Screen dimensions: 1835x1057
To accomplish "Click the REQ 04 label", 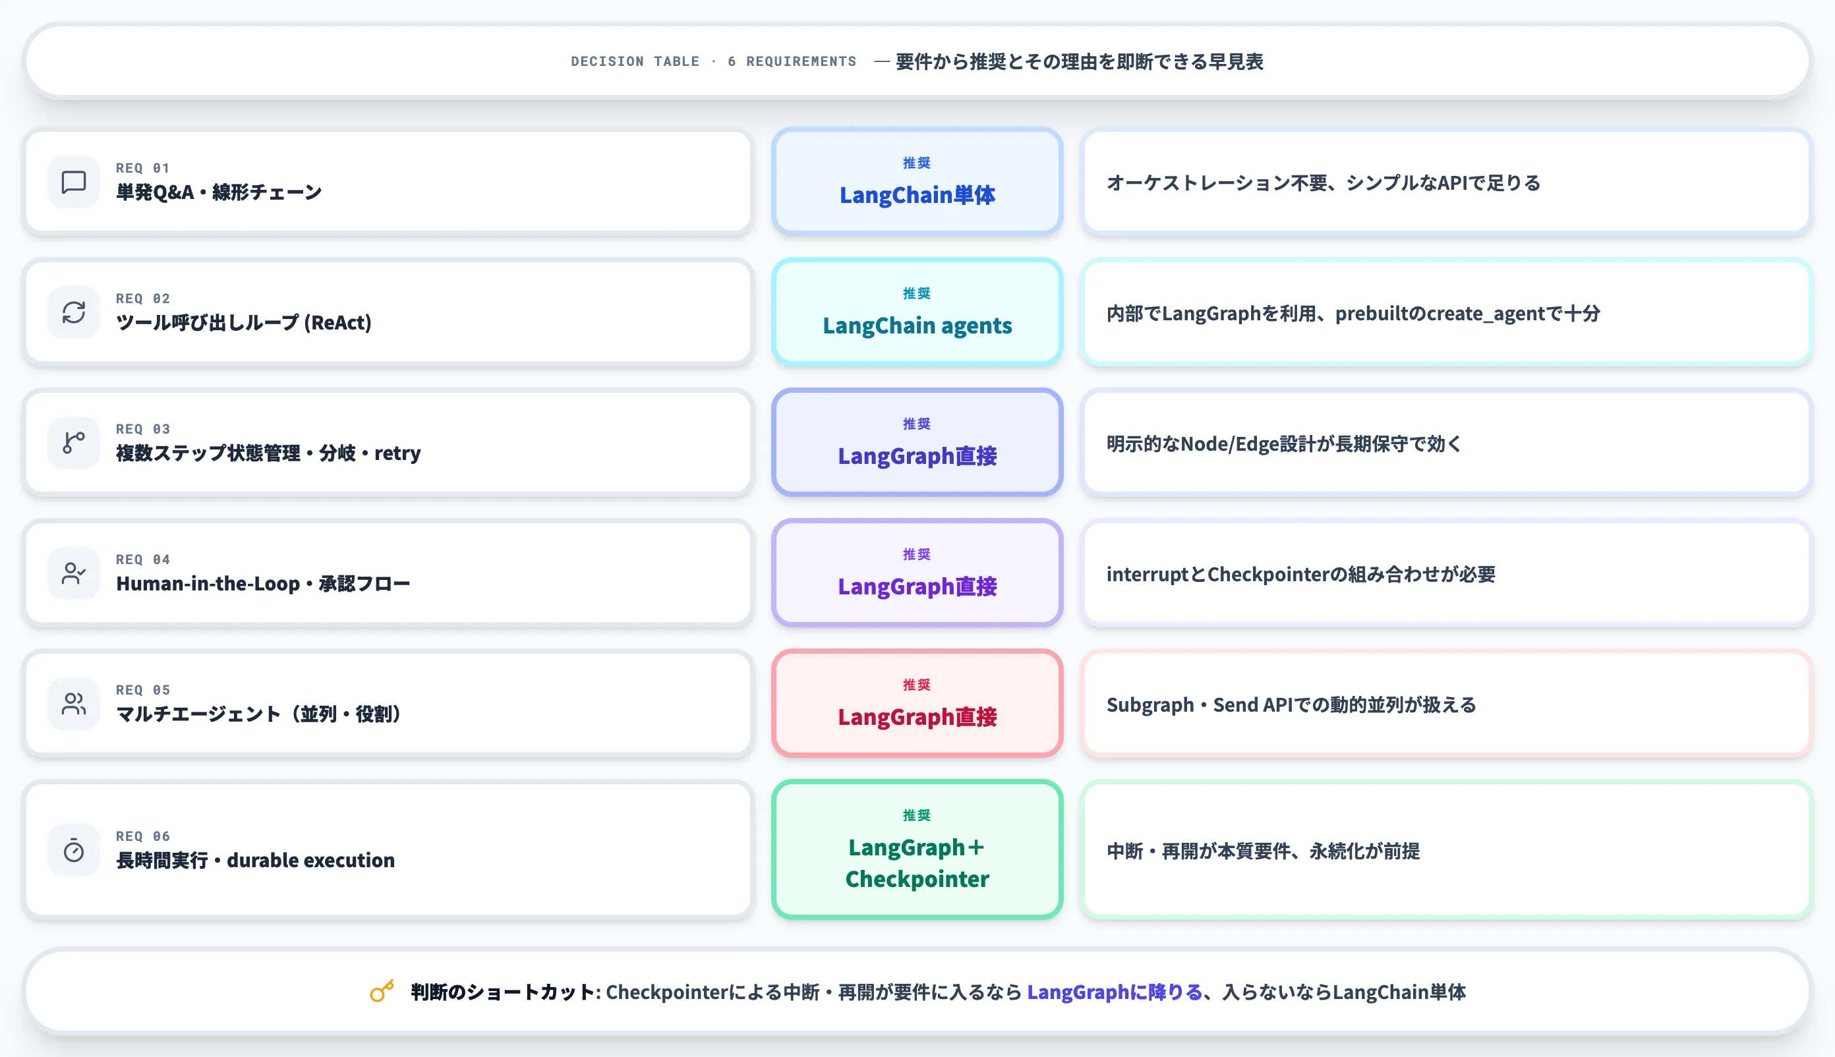I will pos(143,559).
